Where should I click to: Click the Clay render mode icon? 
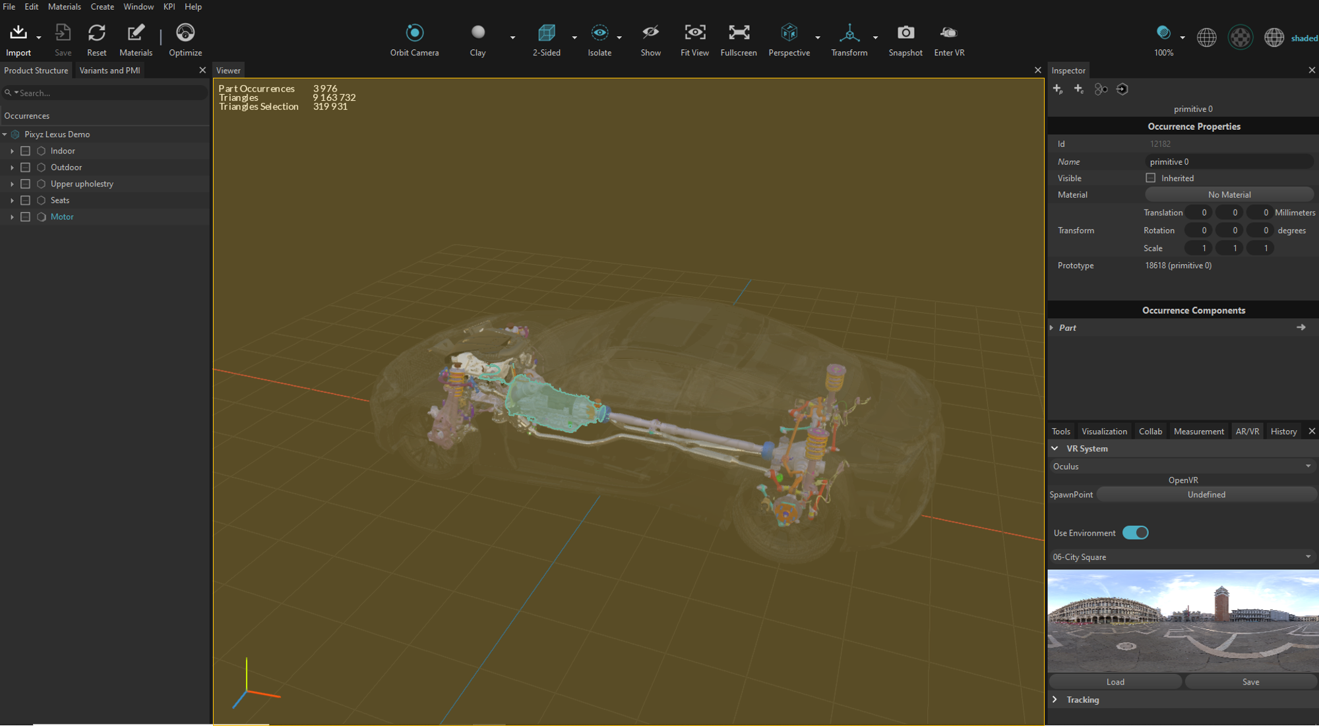click(477, 33)
